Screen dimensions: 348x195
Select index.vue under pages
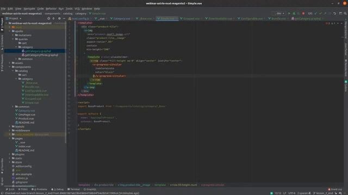pyautogui.click(x=24, y=146)
